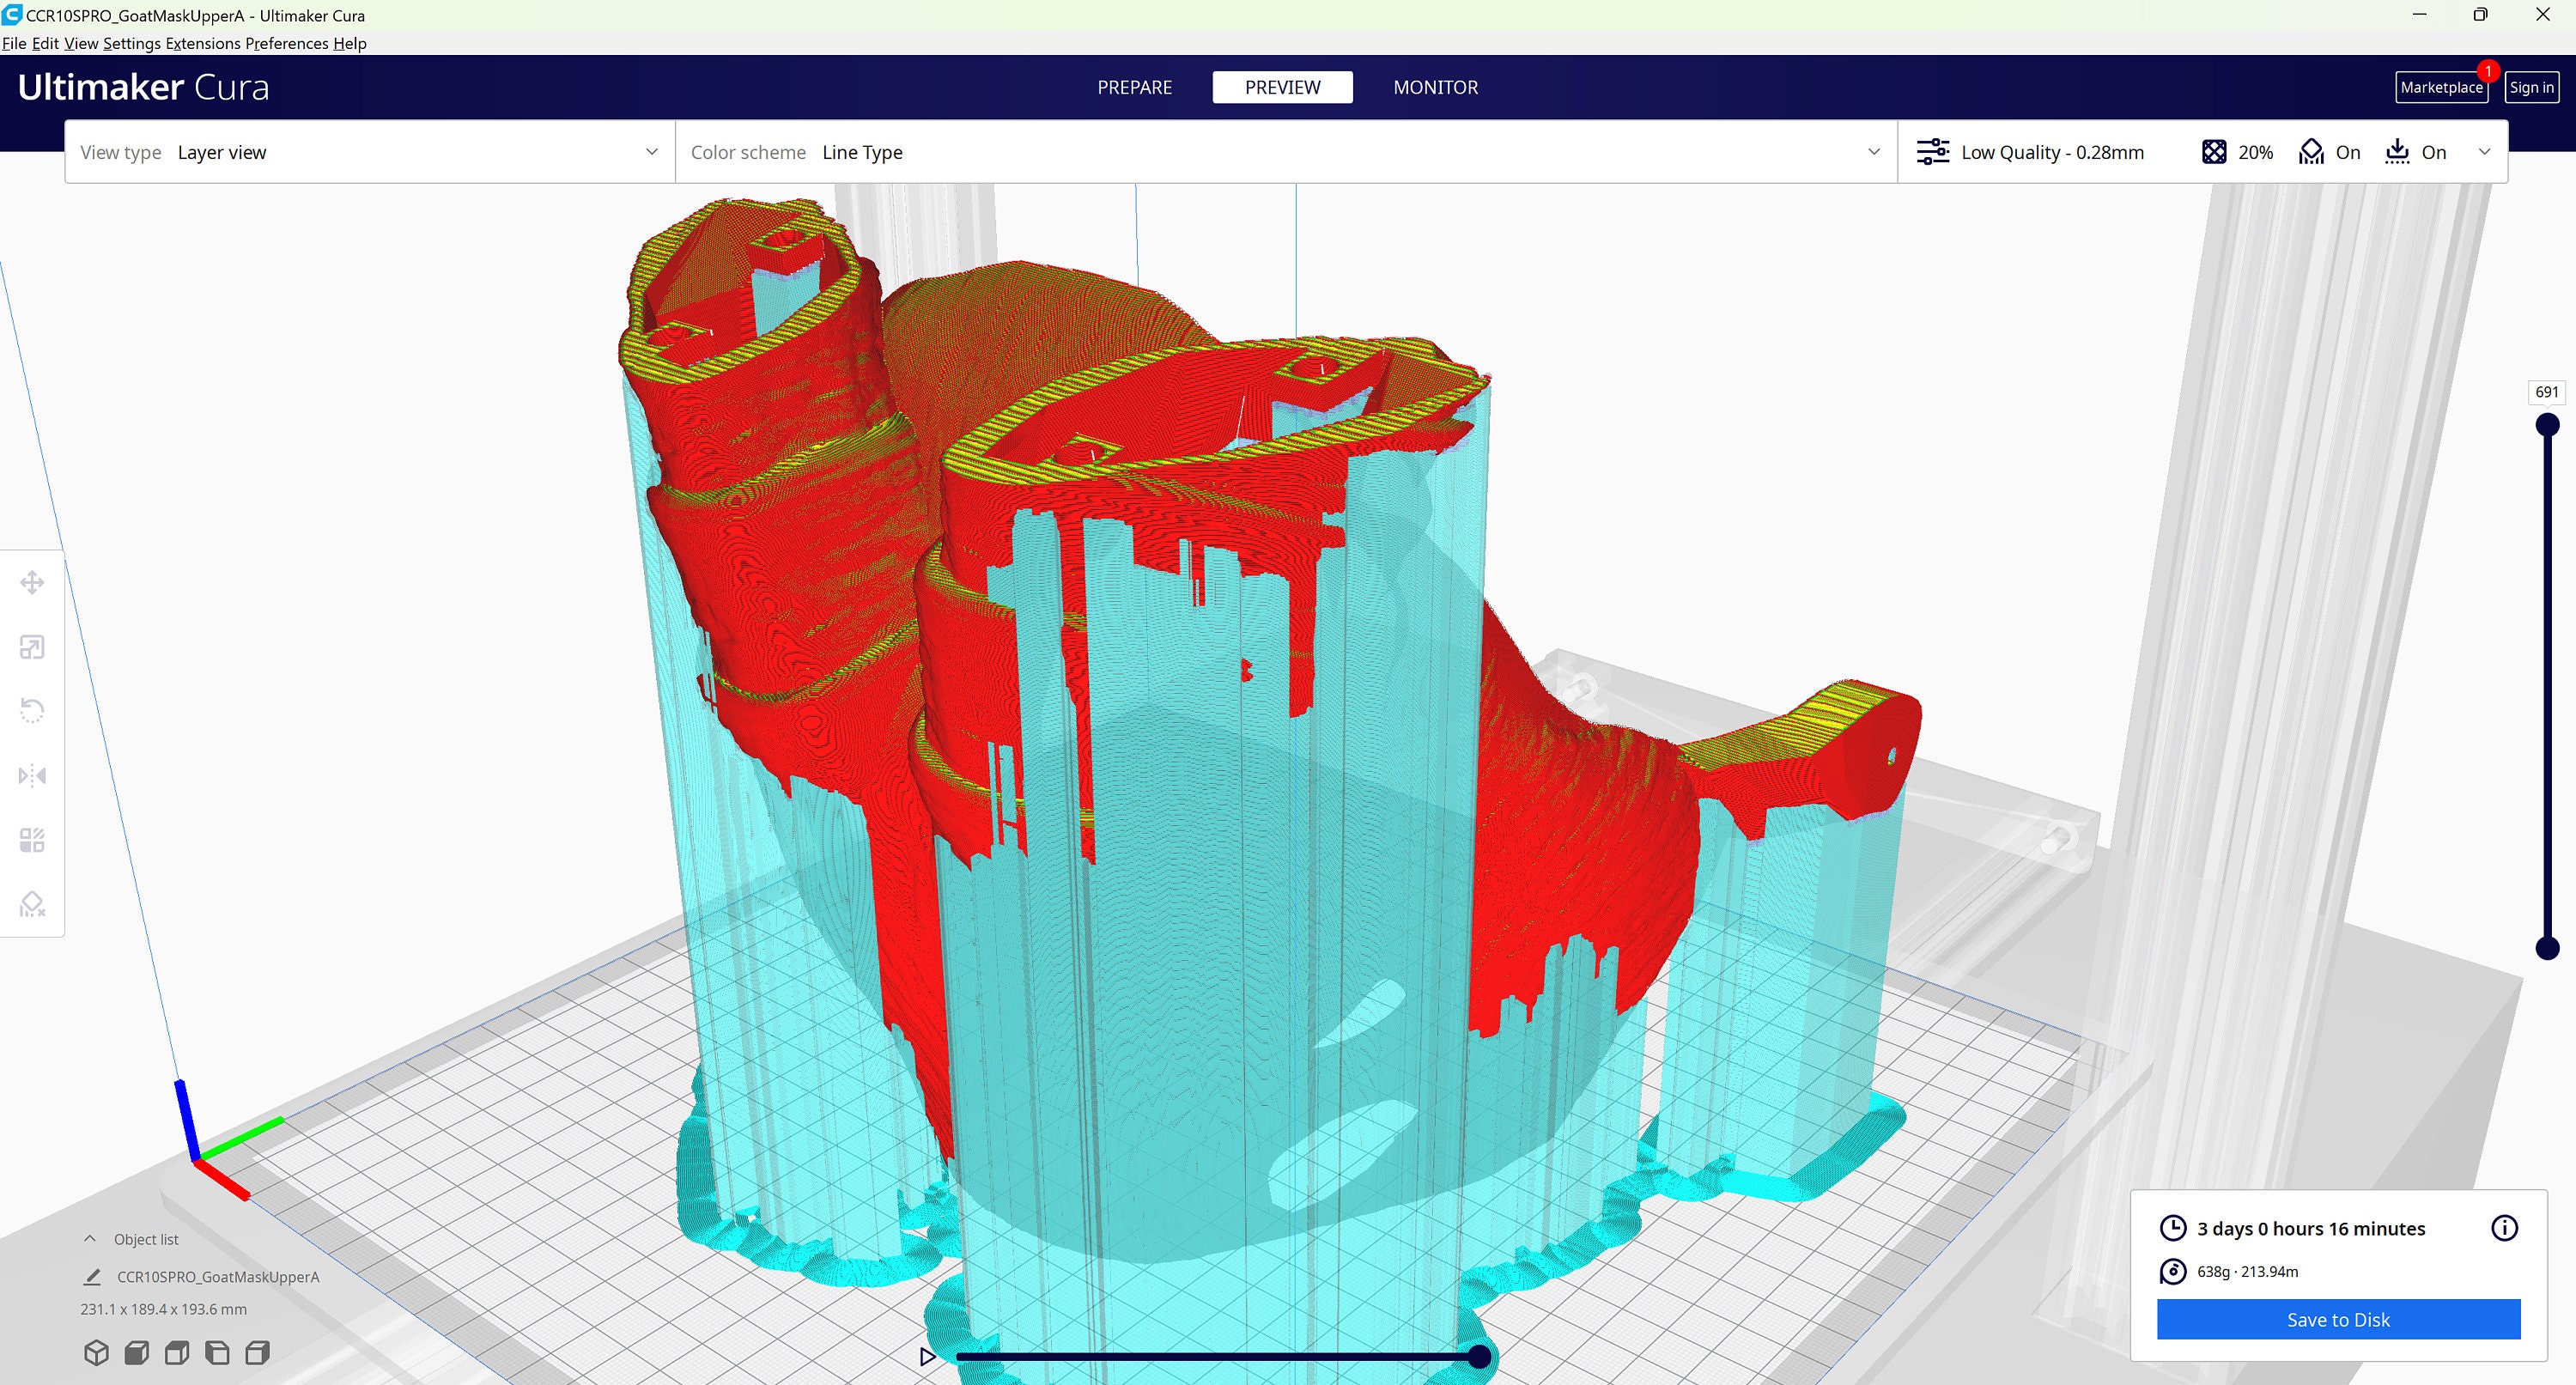Select the Scale tool
The image size is (2576, 1385).
pos(32,646)
